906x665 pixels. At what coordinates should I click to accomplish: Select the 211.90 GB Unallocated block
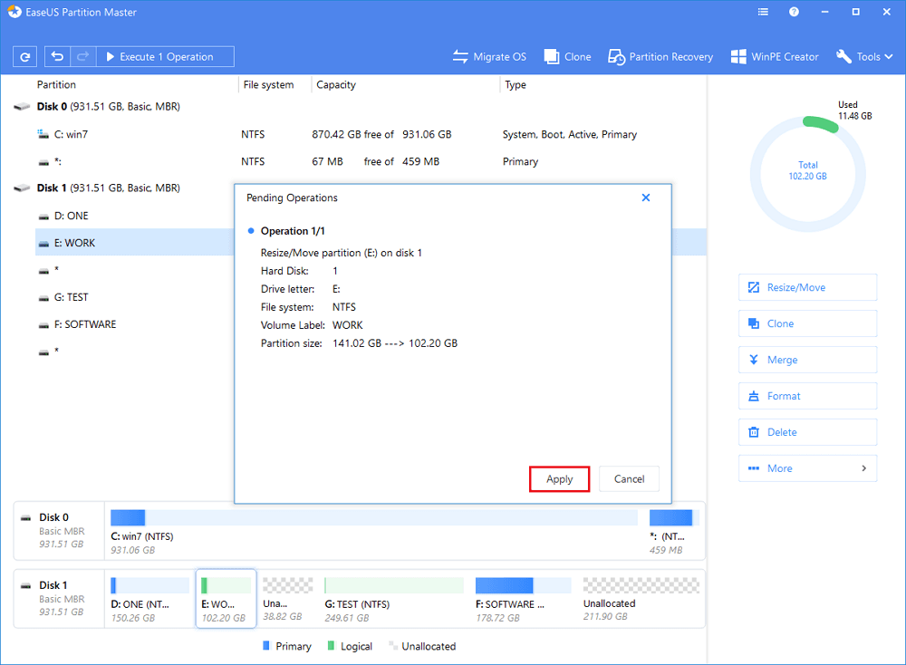[x=641, y=599]
